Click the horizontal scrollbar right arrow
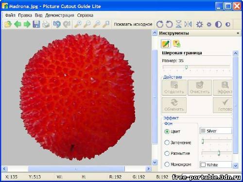Screen dimensions: 243x182 point(148,169)
